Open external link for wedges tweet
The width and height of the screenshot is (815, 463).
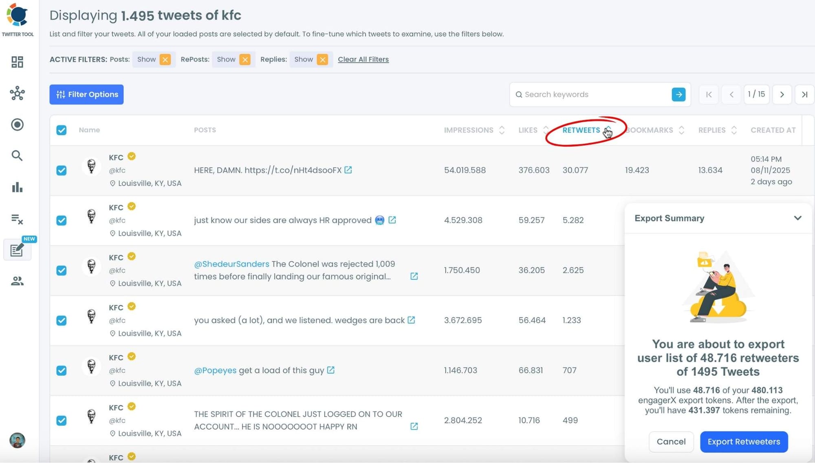click(x=411, y=320)
